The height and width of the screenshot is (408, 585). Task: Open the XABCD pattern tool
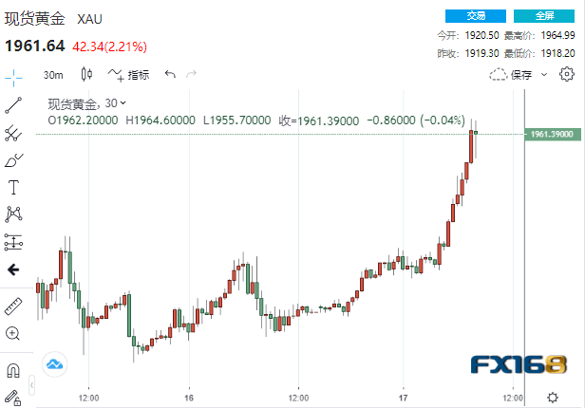click(13, 214)
